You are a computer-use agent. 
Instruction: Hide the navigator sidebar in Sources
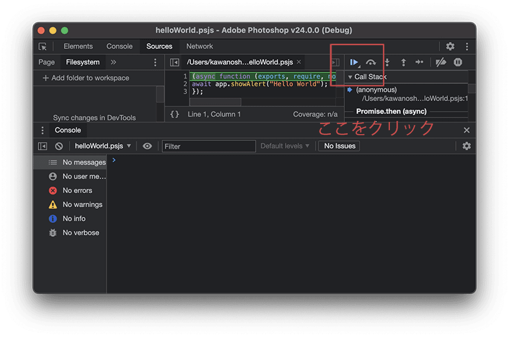175,62
